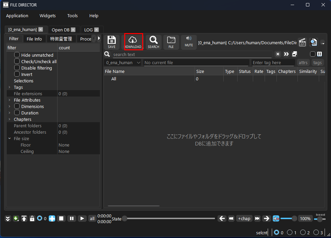
Task: Enable the Hide unmatched checkbox
Action: 17,55
